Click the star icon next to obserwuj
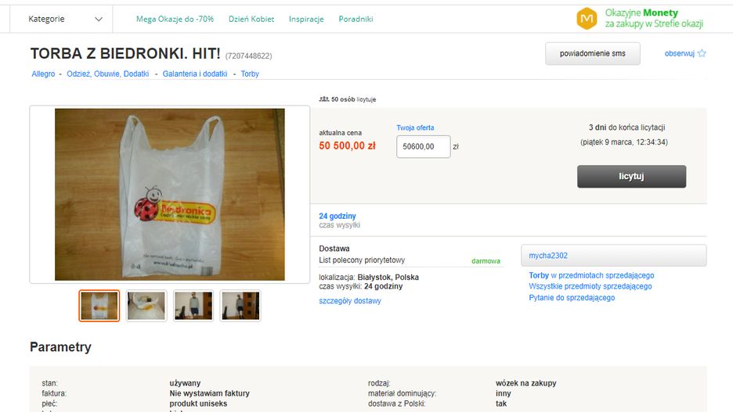Screen dimensions: 733x412 [x=702, y=54]
